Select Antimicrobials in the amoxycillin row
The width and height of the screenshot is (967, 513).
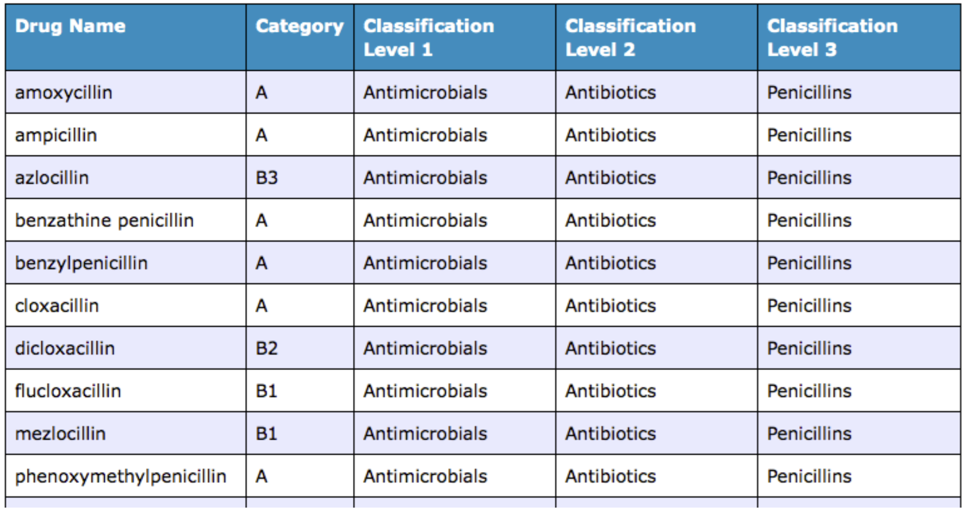425,93
